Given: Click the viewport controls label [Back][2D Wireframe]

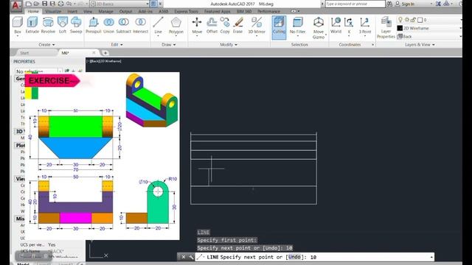Looking at the screenshot, I should coord(104,61).
